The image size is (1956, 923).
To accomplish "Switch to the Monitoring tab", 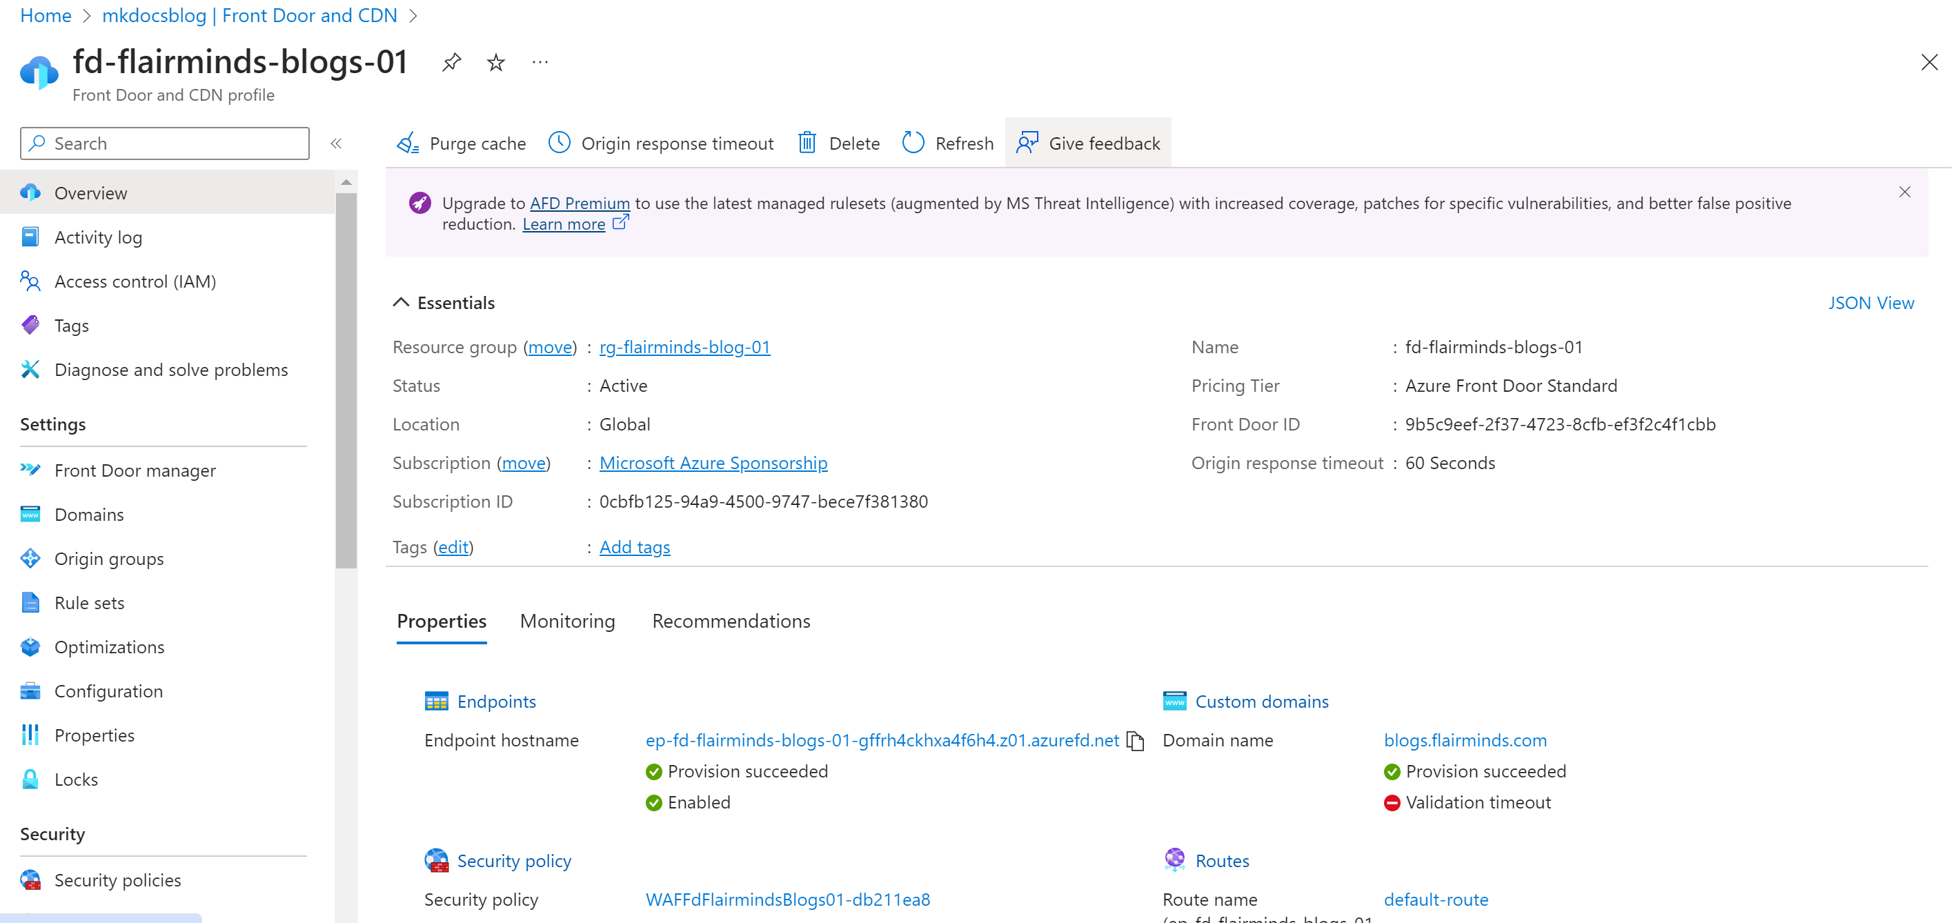I will coord(567,621).
